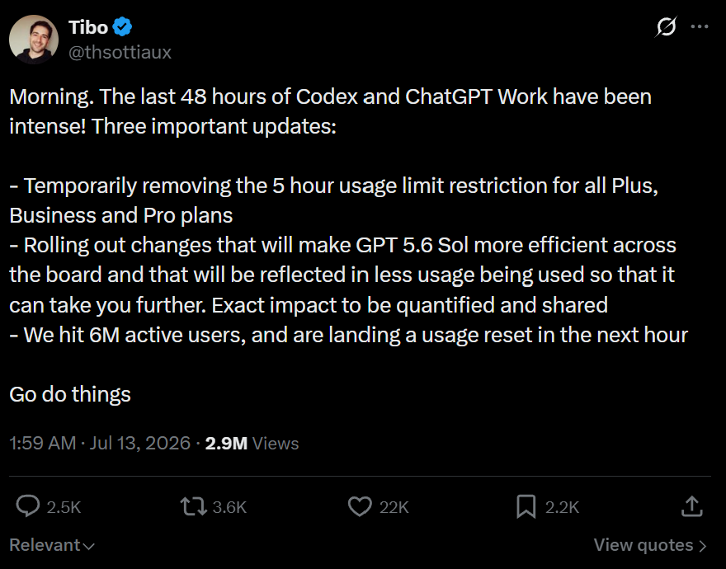Click the blue verified badge
The width and height of the screenshot is (726, 569).
(122, 27)
